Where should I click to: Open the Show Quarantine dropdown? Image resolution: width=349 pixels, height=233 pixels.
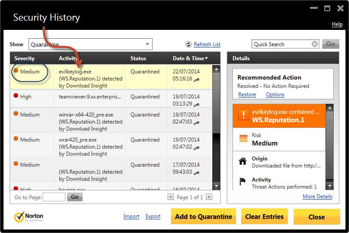pyautogui.click(x=91, y=44)
